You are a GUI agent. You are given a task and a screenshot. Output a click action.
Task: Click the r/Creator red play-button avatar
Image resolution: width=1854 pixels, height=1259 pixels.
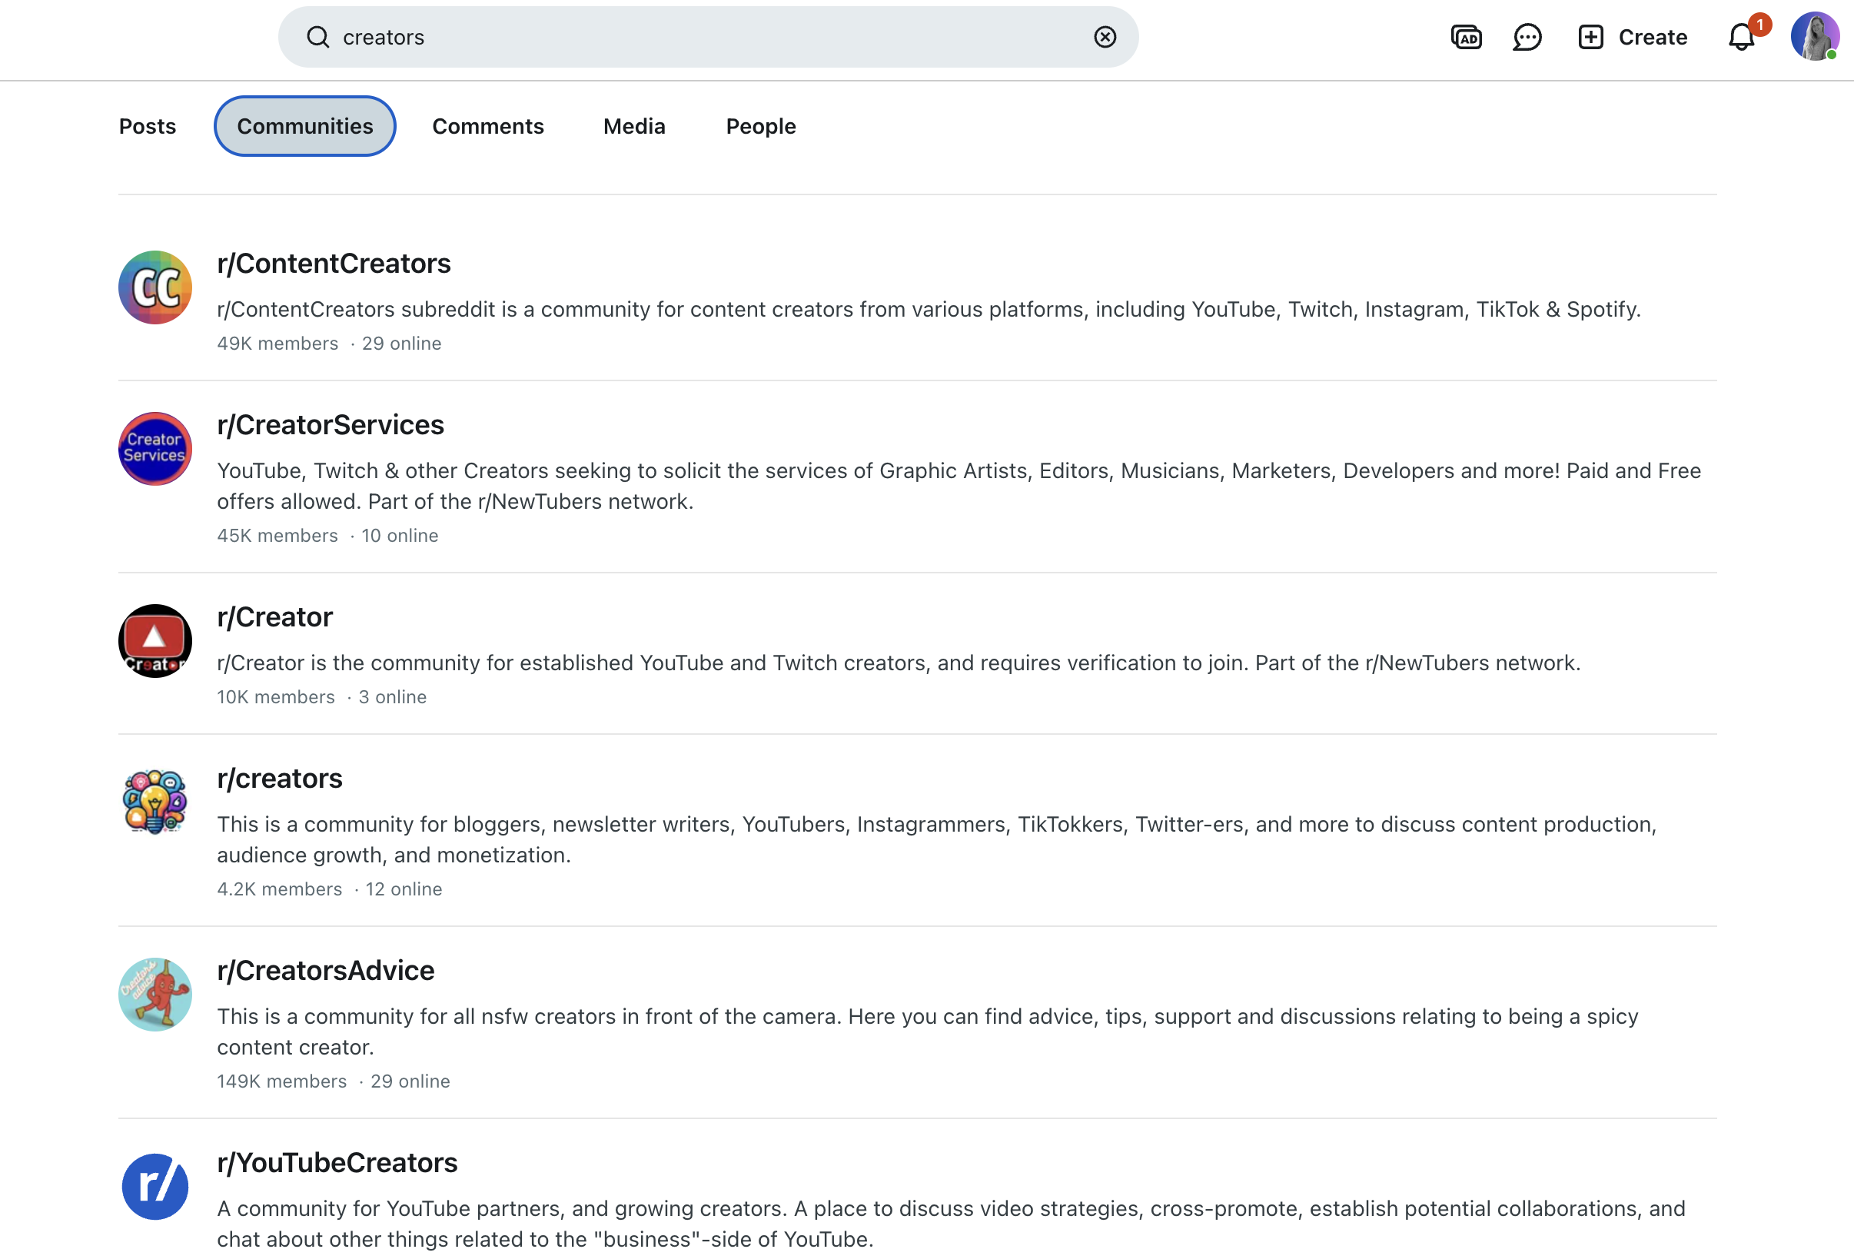click(154, 641)
